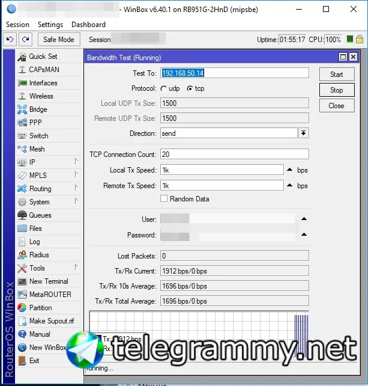Click the Uptime value 01:55:17

(x=292, y=40)
